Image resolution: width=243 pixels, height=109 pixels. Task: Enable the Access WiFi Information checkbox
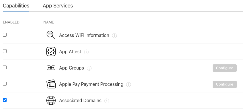coord(5,35)
